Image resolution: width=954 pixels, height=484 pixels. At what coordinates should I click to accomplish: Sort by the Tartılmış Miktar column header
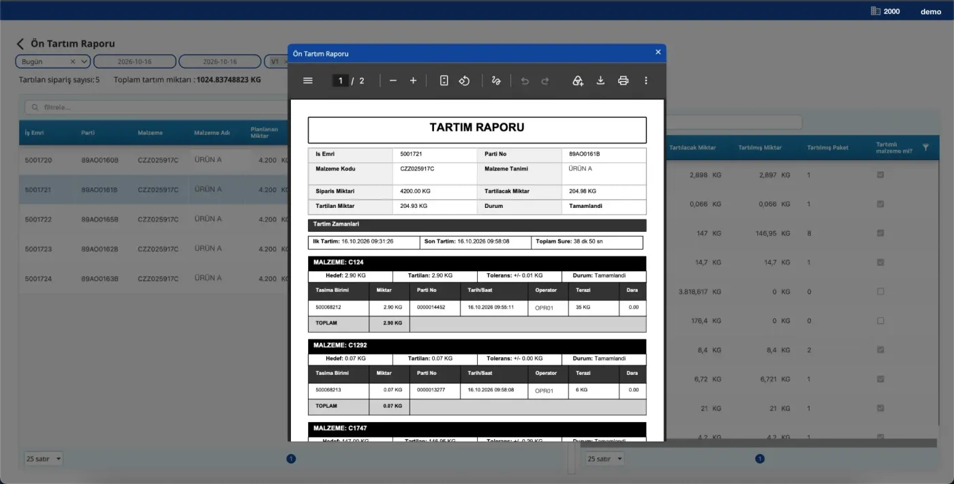(x=760, y=147)
